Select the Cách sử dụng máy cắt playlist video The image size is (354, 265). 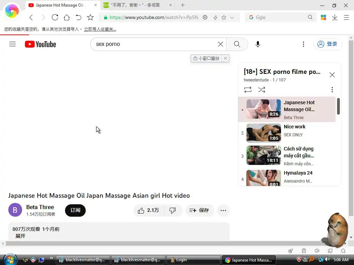point(287,156)
